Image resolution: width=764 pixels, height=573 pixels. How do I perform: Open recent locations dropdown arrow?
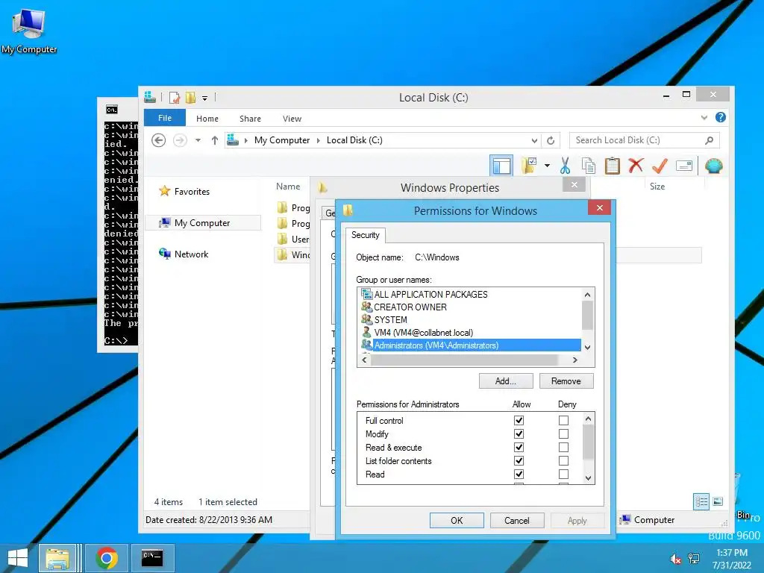(198, 140)
